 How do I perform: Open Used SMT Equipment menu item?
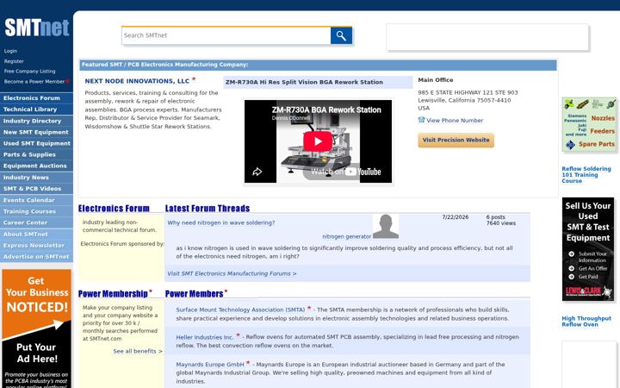36,143
